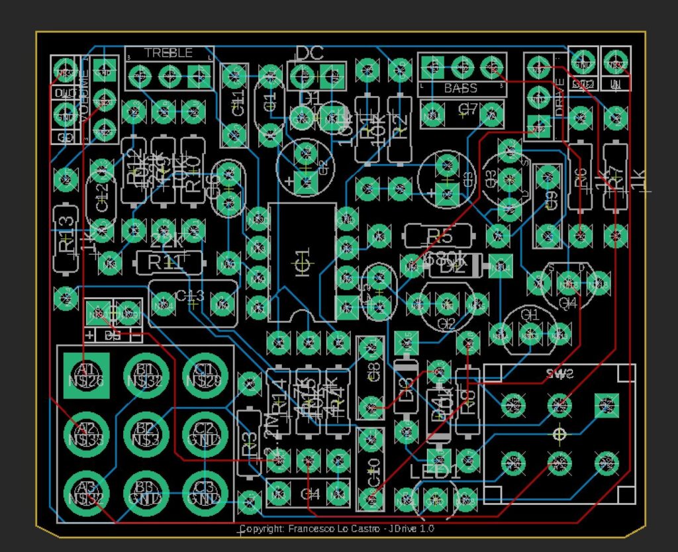
Task: Click the square pad of DC connector
Action: tap(330, 76)
